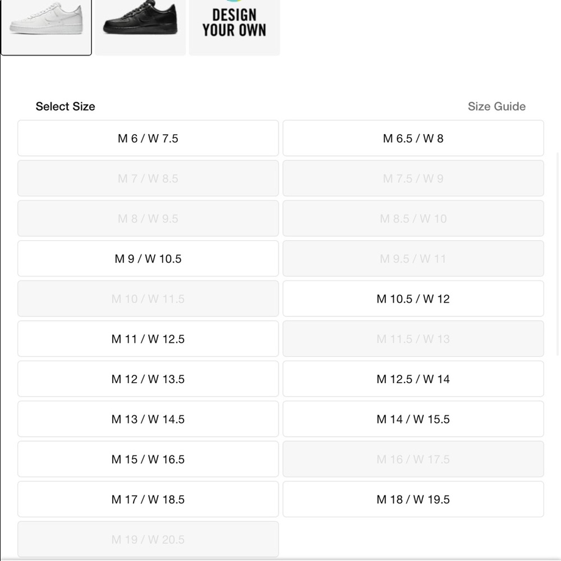Pick size M 15 / W 16.5
Viewport: 561px width, 561px height.
[148, 459]
